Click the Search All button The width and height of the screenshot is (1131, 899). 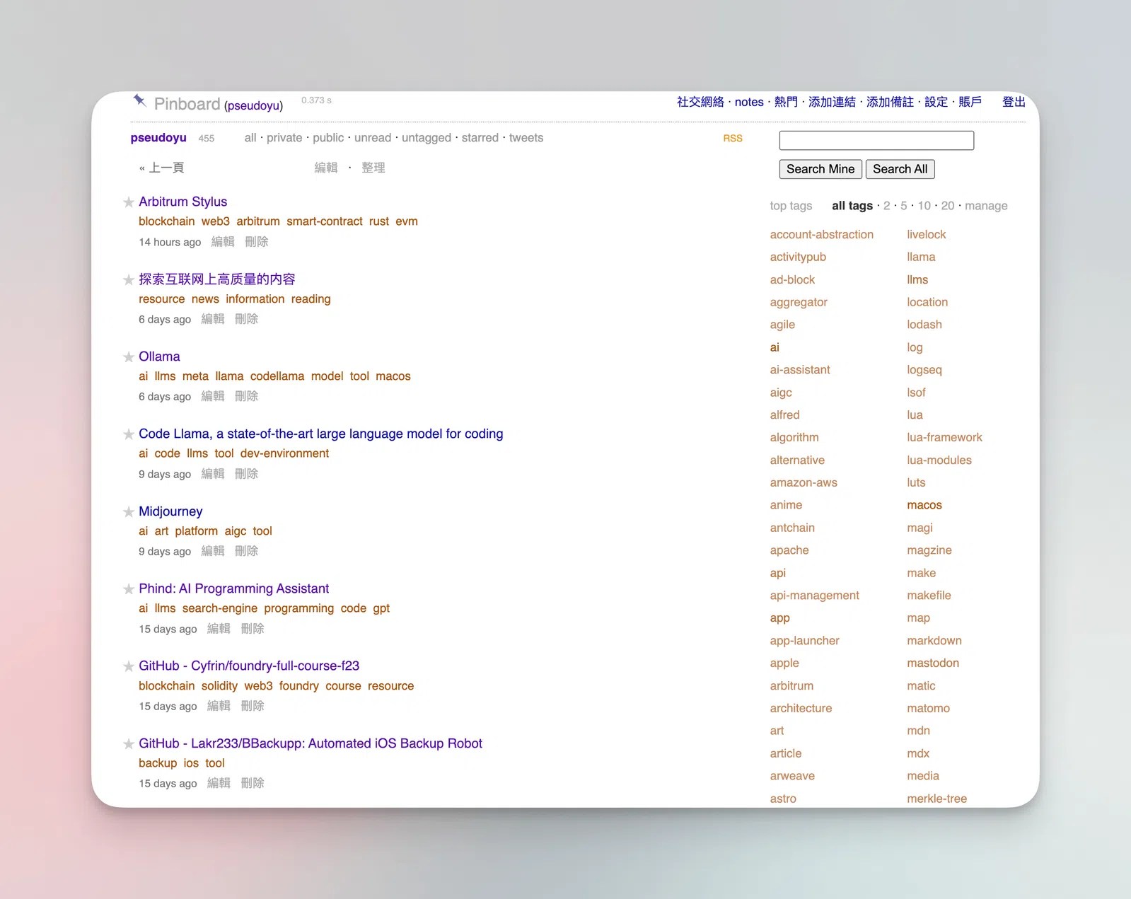point(900,169)
